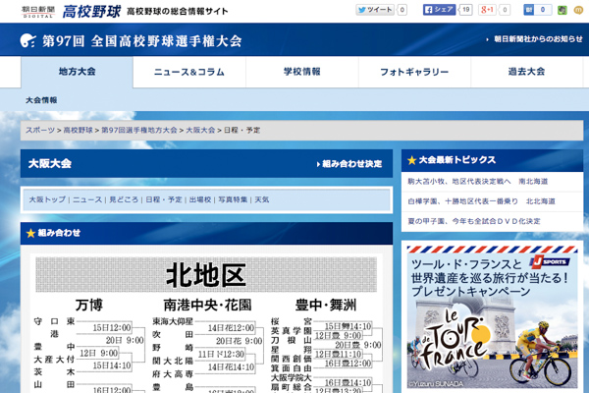Click the green Evernote clip icon

coord(562,10)
